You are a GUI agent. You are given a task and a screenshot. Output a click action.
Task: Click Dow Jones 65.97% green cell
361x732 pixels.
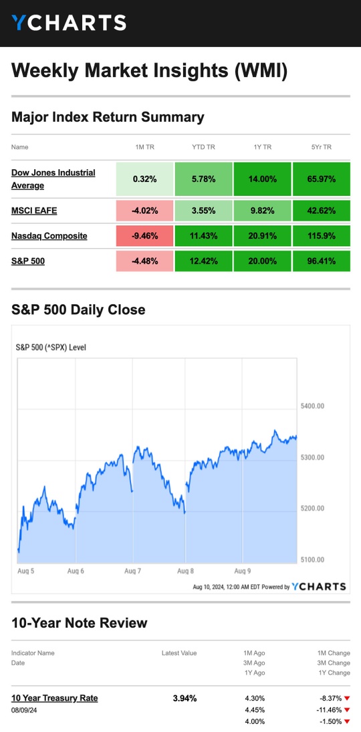pos(322,179)
